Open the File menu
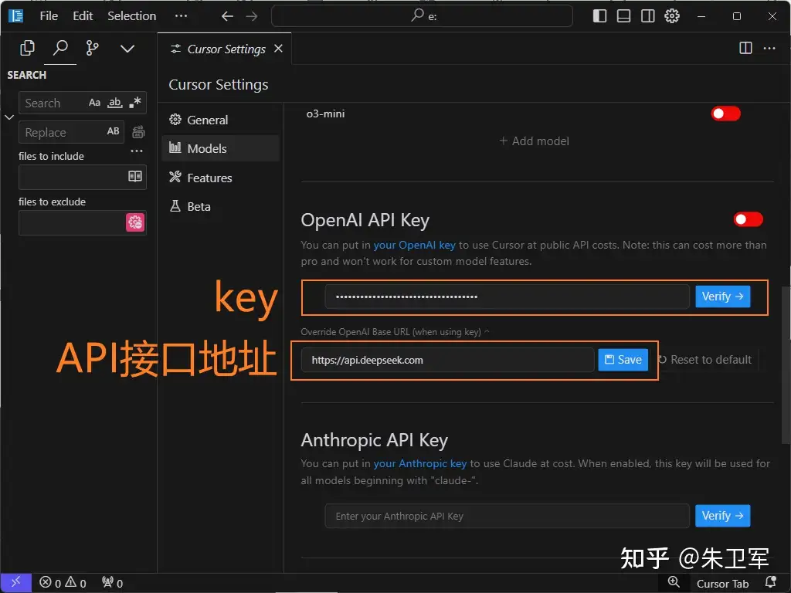 click(49, 16)
